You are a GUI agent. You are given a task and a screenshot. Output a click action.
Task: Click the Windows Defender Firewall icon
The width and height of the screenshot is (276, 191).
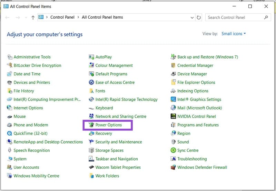[174, 167]
